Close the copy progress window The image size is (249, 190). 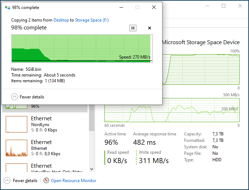(x=154, y=7)
